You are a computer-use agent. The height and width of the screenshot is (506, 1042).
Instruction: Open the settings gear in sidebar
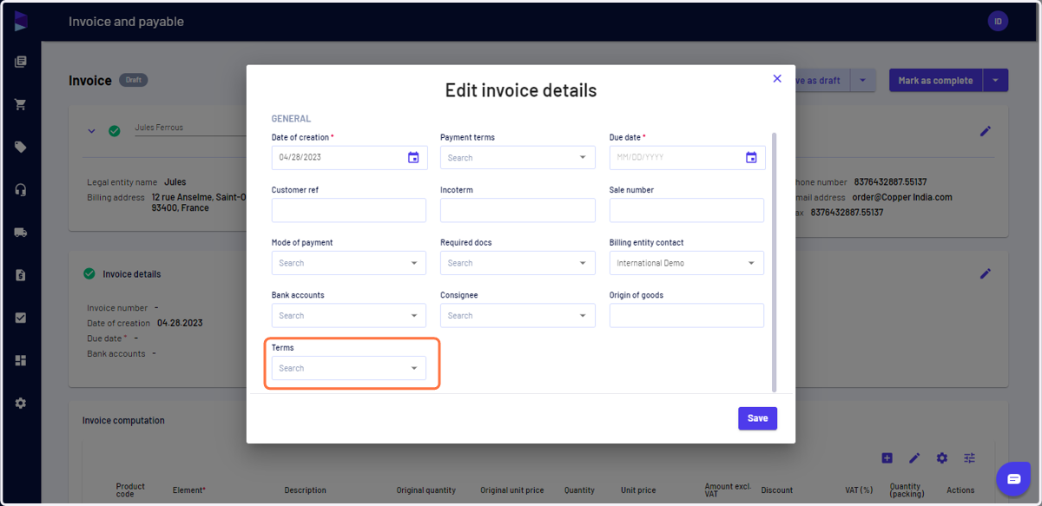[21, 404]
